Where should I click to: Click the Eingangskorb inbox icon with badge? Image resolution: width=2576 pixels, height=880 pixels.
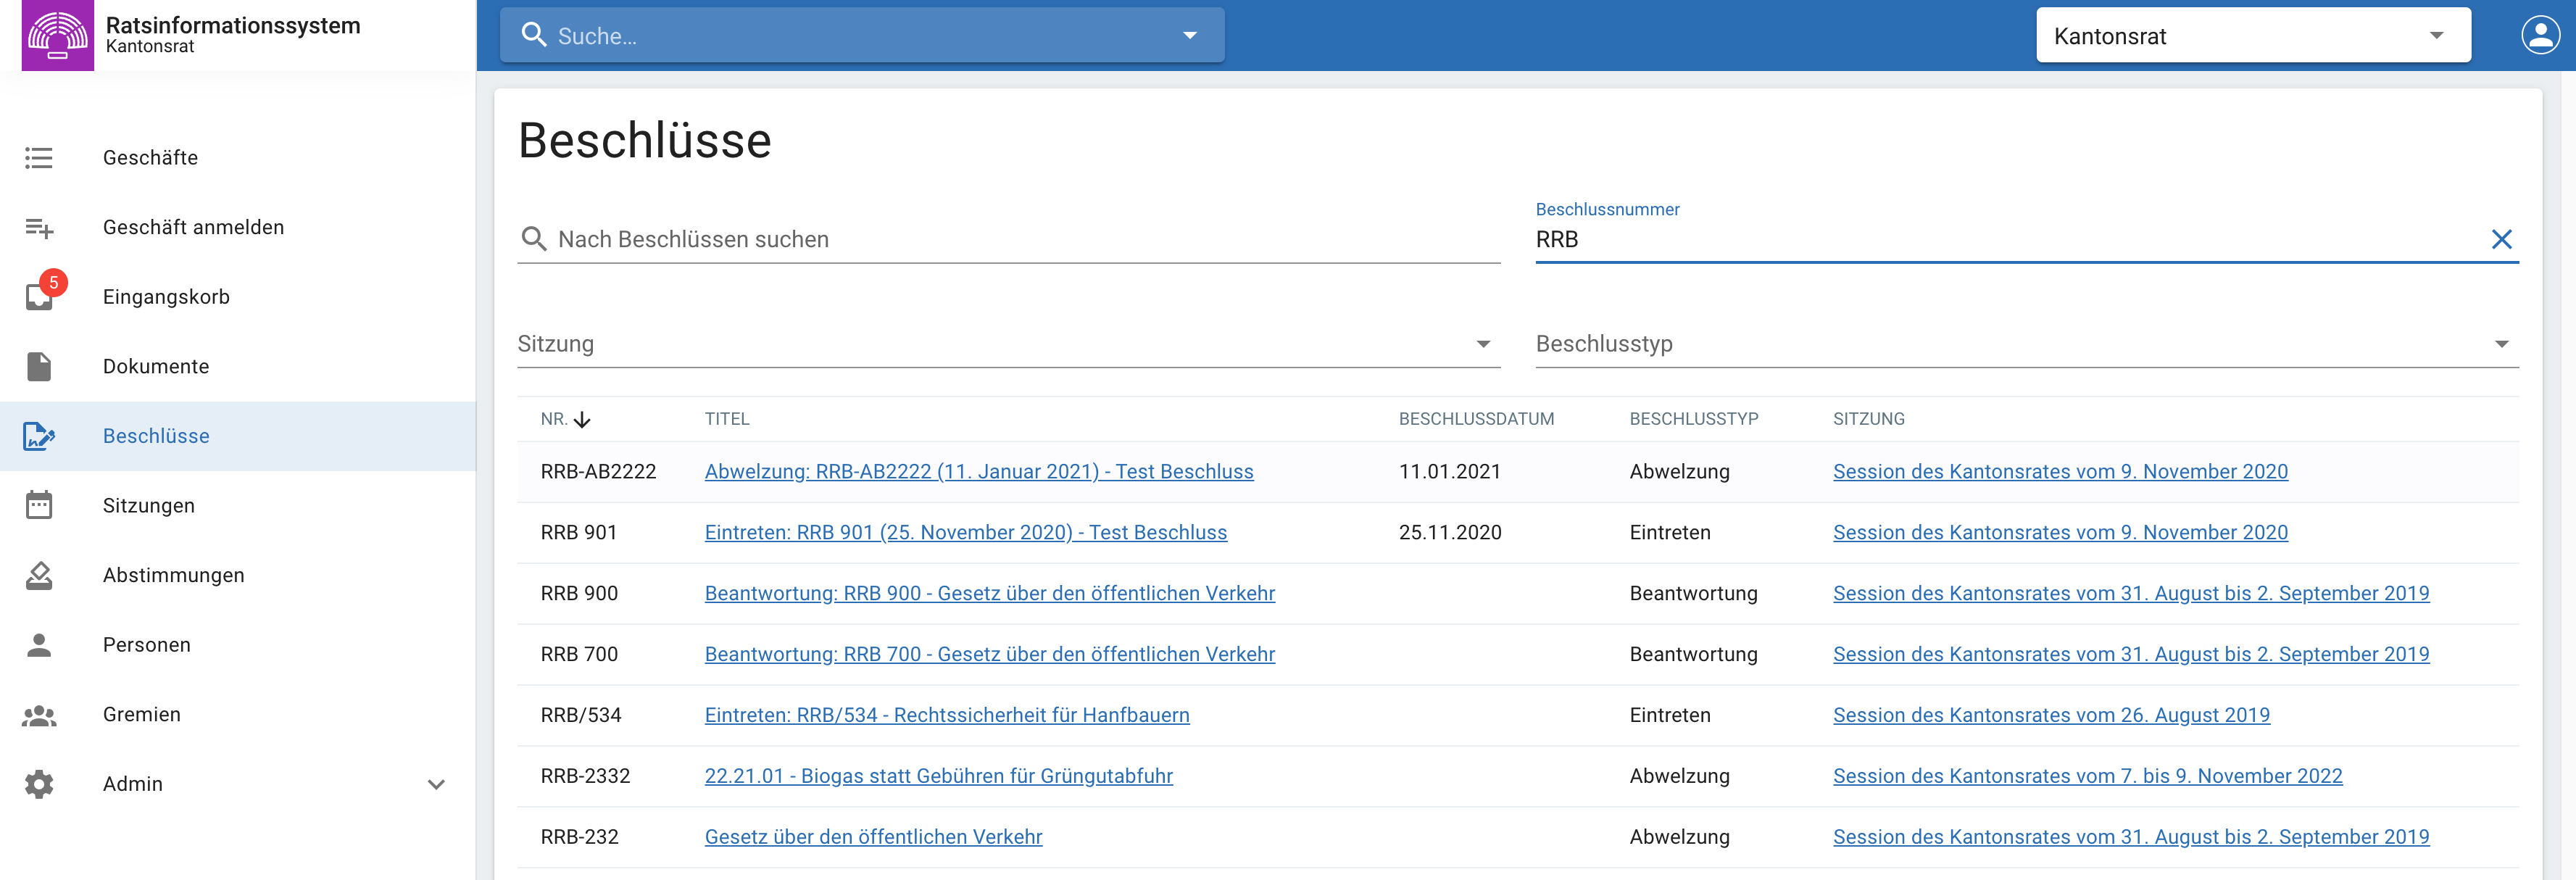click(x=40, y=296)
